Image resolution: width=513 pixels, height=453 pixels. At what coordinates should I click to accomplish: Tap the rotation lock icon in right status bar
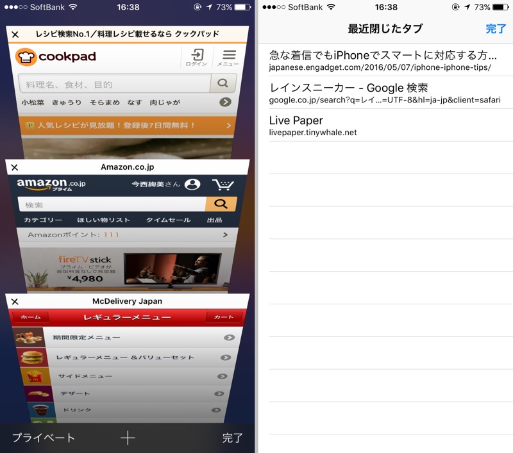coord(455,7)
